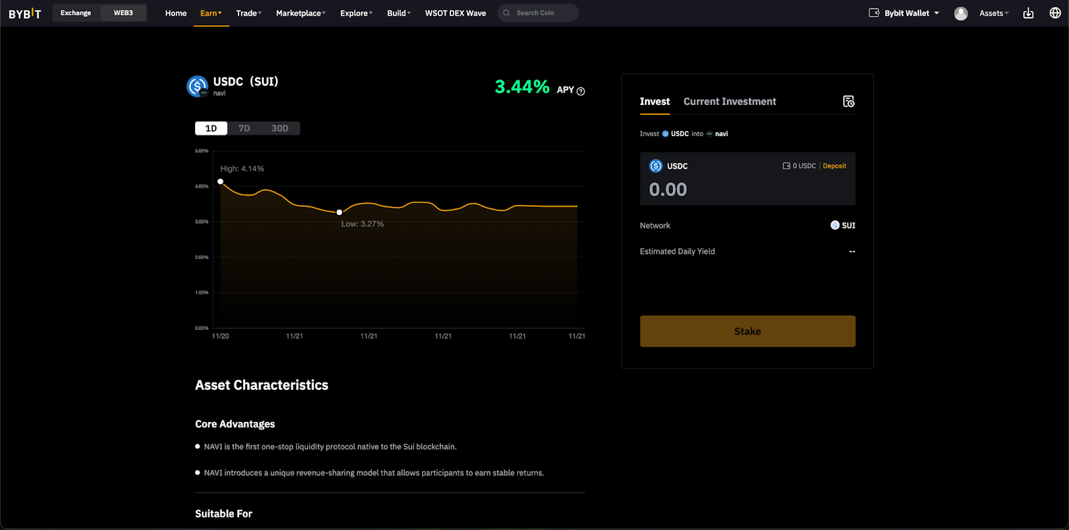Image resolution: width=1069 pixels, height=530 pixels.
Task: Switch to Current Investment tab
Action: (x=730, y=101)
